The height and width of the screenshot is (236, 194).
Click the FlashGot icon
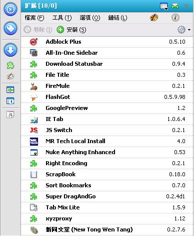(x=34, y=97)
